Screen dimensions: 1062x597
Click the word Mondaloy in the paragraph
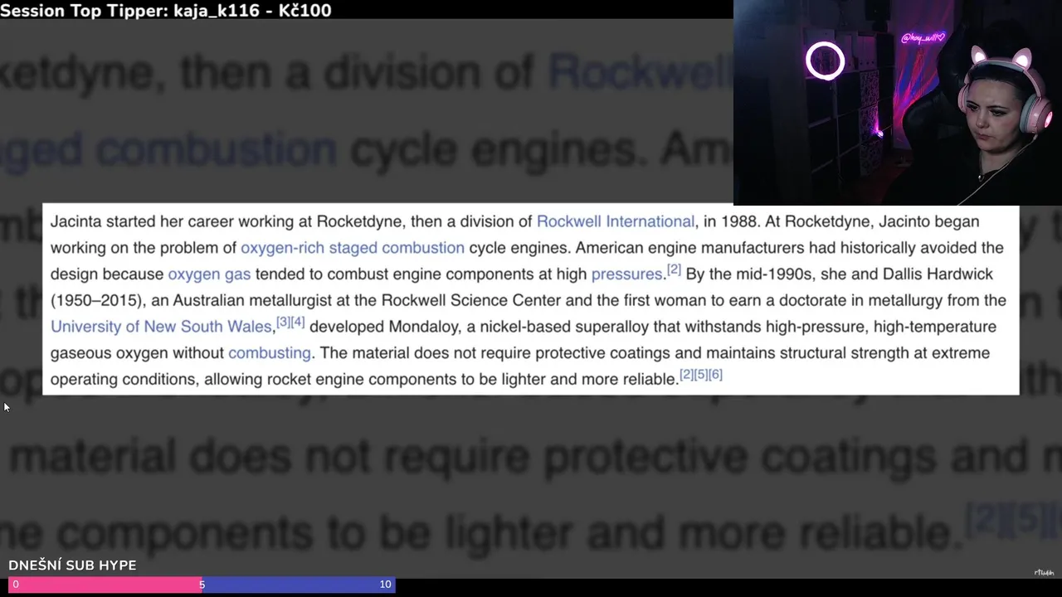(x=424, y=327)
